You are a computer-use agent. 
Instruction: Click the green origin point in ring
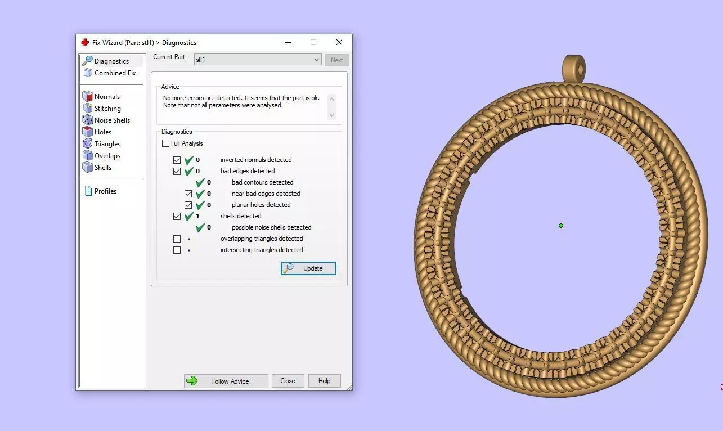(x=561, y=226)
